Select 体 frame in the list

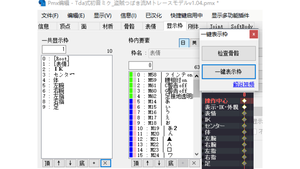coord(76,80)
